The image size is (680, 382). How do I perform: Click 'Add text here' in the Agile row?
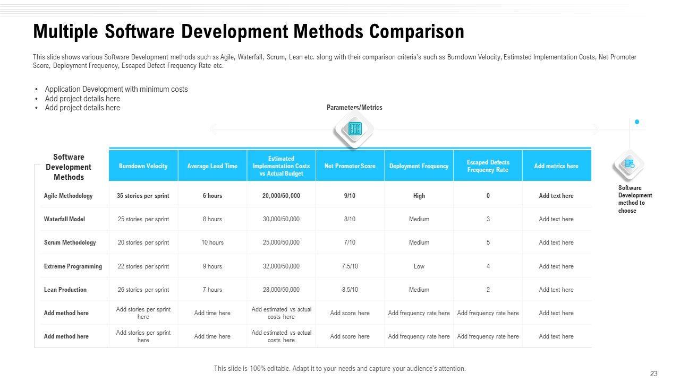tap(556, 196)
